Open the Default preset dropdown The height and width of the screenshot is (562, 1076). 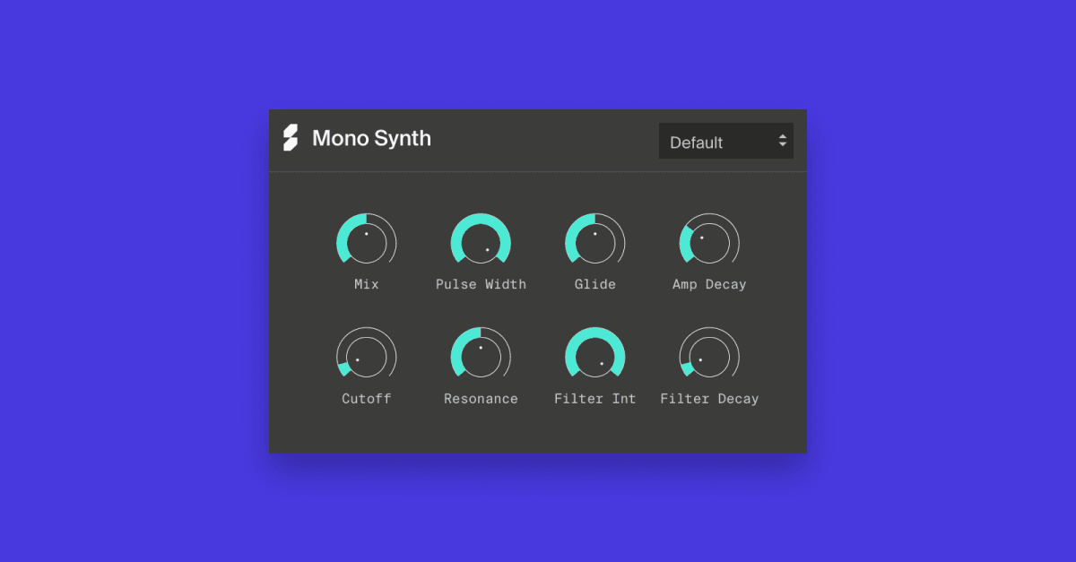click(726, 141)
